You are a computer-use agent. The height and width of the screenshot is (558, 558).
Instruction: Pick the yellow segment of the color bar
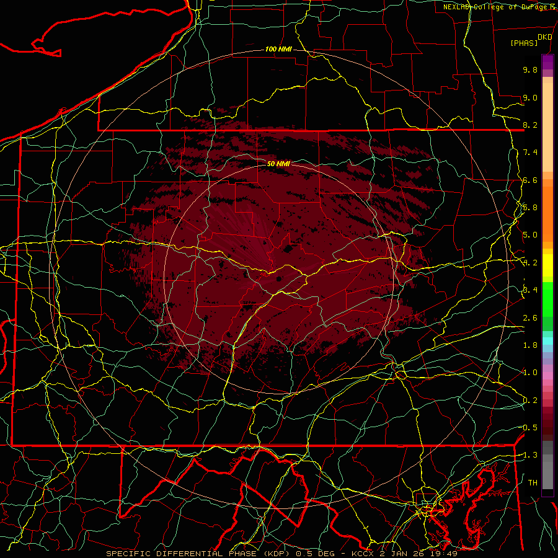coord(547,265)
